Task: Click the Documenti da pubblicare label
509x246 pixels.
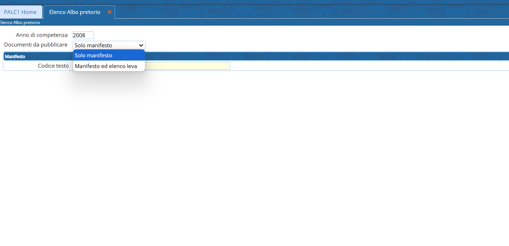Action: pyautogui.click(x=36, y=45)
